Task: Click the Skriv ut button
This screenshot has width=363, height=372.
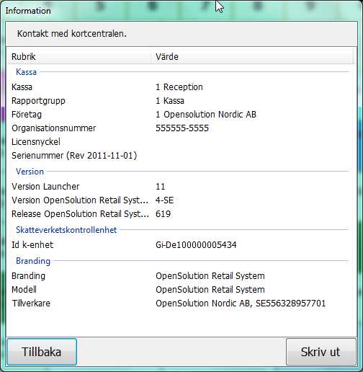Action: click(321, 352)
